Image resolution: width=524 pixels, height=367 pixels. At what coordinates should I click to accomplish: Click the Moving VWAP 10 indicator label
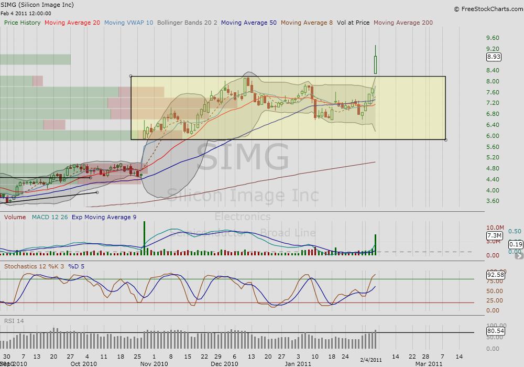coord(129,23)
